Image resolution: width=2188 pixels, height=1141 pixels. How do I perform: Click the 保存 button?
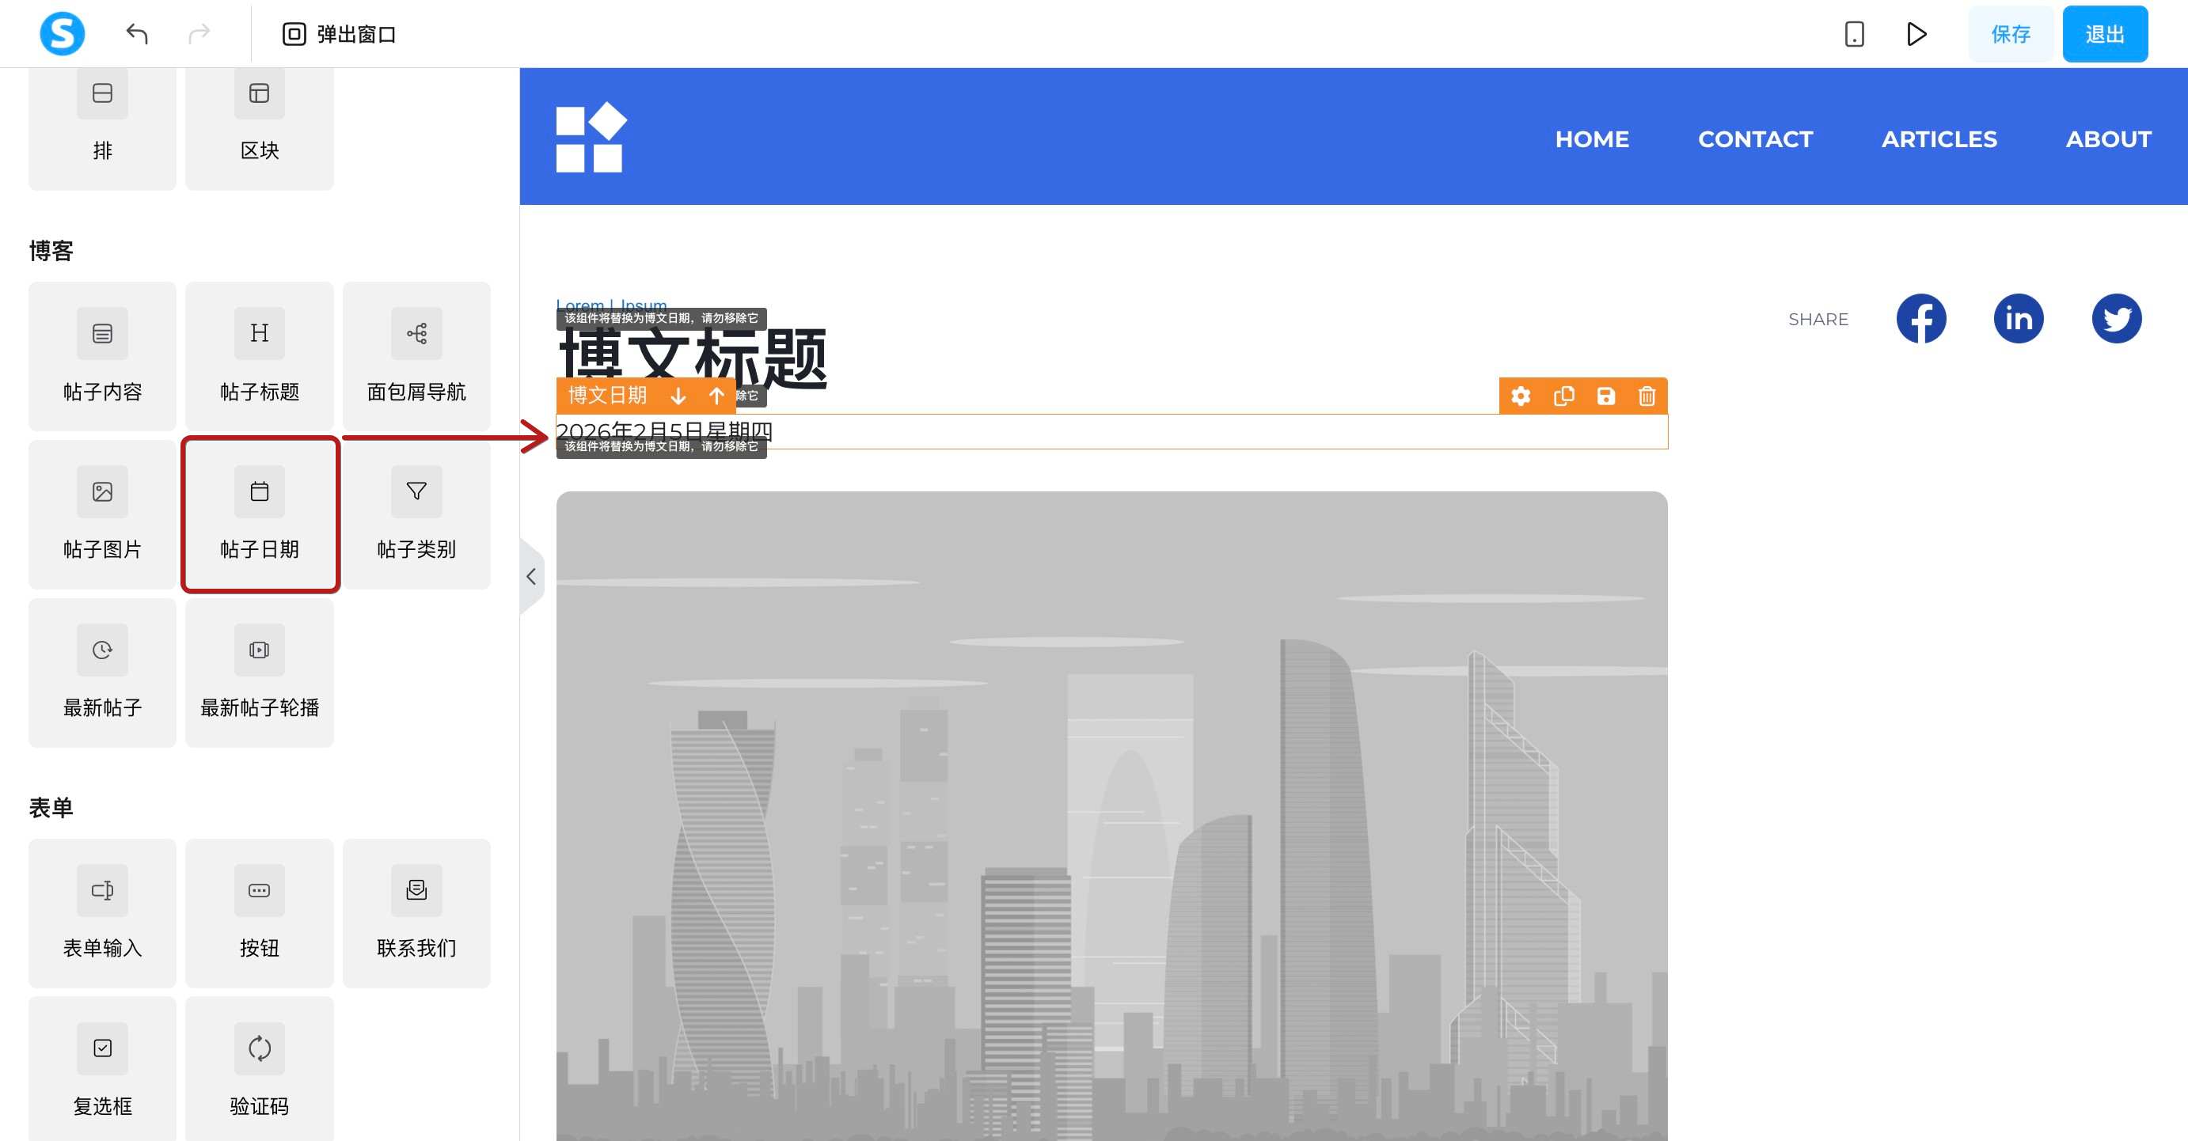(2011, 34)
